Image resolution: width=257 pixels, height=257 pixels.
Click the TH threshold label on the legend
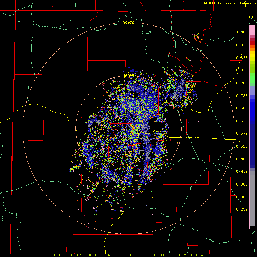coord(245,222)
